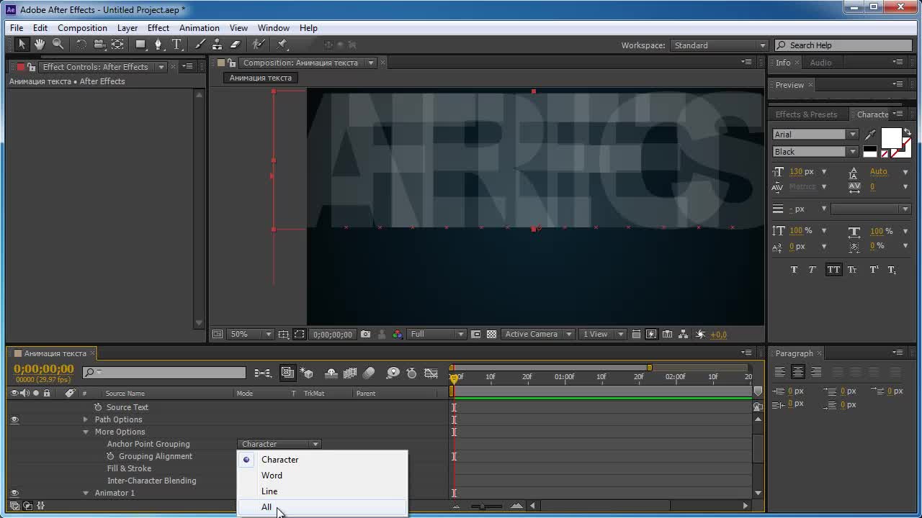Open the Animation menu
Viewport: 922px width, 518px height.
pos(200,28)
